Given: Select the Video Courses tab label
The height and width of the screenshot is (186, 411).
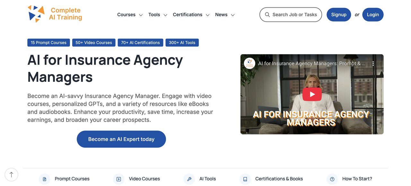Looking at the screenshot, I should coord(144,179).
